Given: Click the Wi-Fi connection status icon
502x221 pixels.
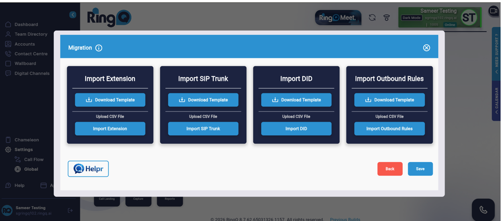Looking at the screenshot, I should tap(387, 18).
